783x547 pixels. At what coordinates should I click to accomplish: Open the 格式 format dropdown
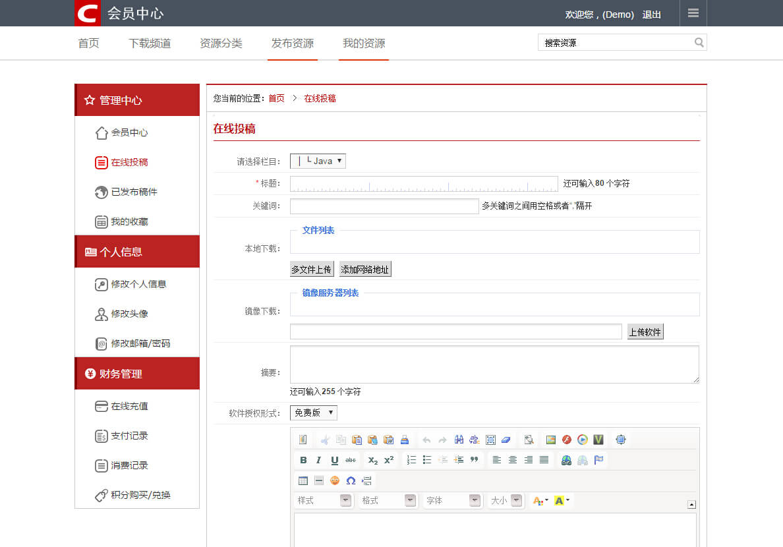click(x=388, y=501)
